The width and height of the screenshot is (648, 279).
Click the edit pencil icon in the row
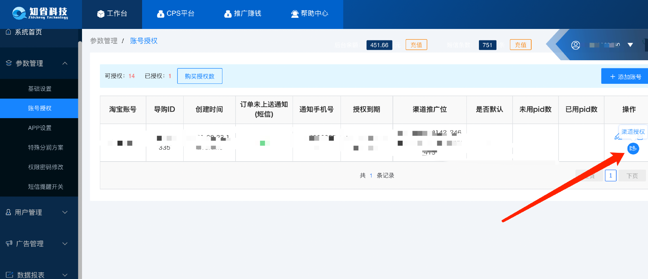[618, 136]
